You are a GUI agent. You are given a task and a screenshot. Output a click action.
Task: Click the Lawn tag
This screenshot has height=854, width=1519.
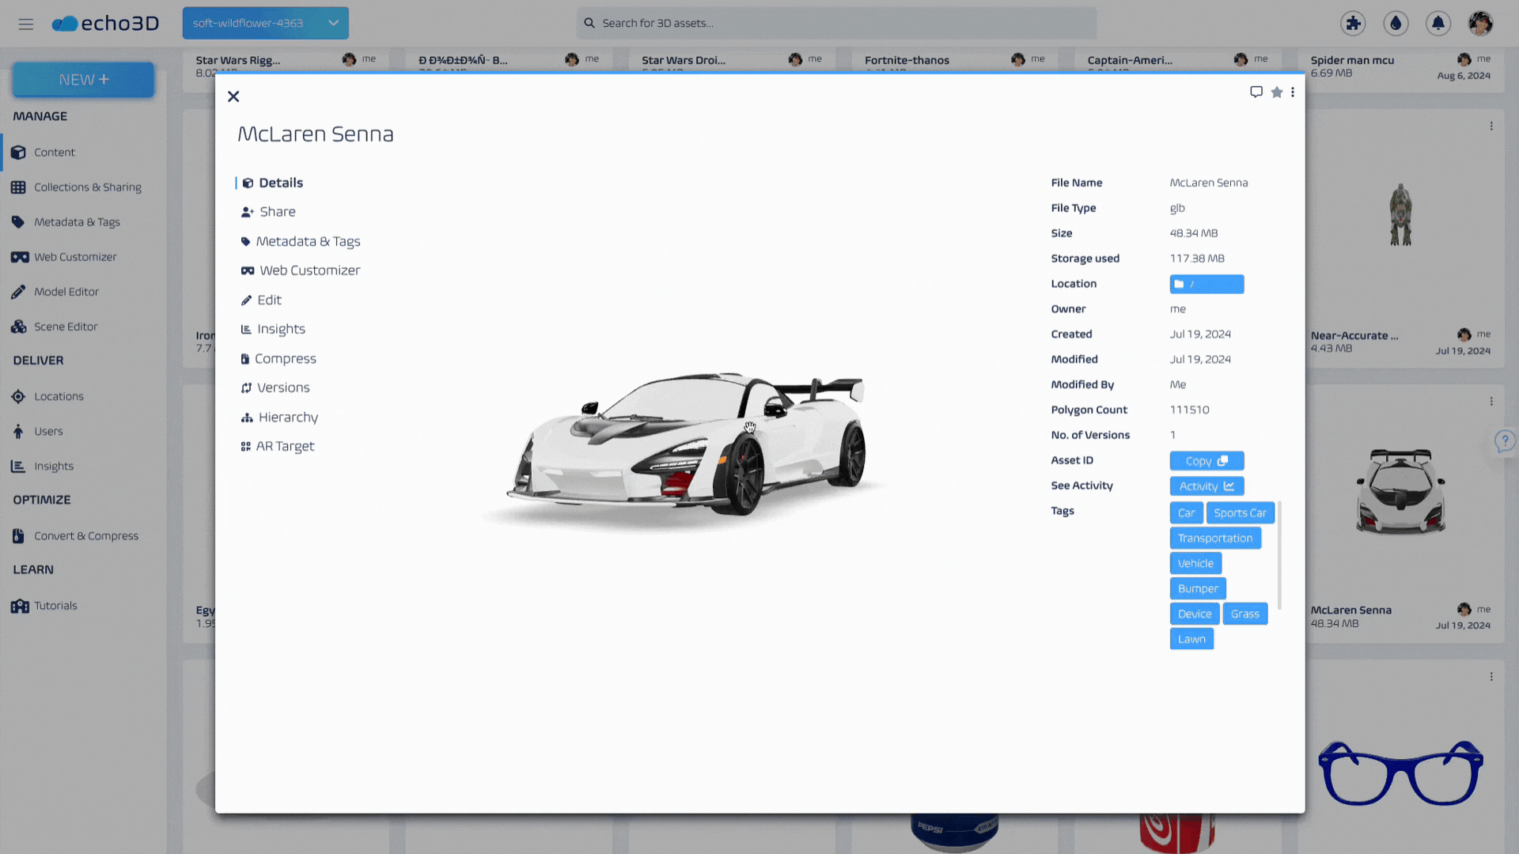tap(1191, 640)
